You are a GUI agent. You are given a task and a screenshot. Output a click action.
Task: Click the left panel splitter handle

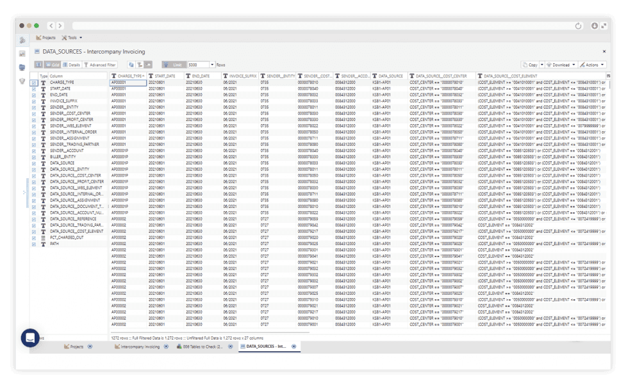27,193
